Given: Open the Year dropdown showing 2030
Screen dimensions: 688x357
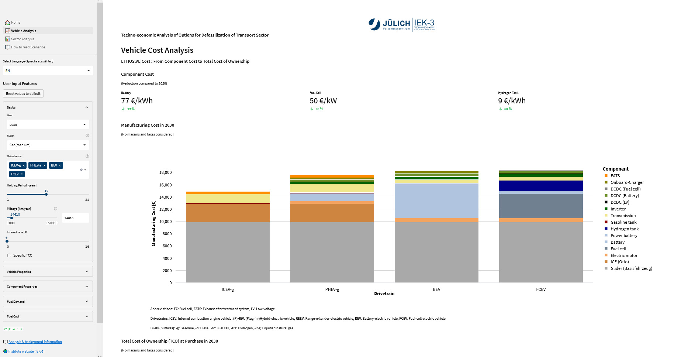Looking at the screenshot, I should (x=48, y=125).
